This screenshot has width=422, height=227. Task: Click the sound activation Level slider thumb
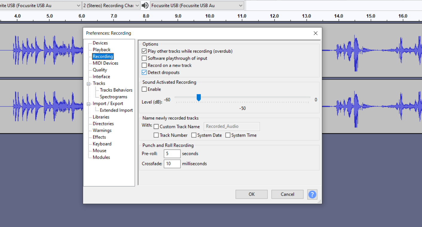coord(199,97)
